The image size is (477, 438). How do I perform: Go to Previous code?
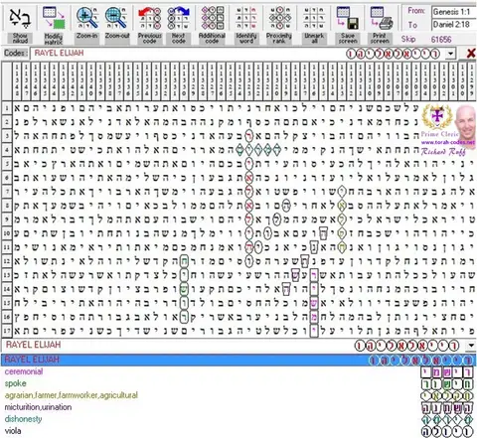point(149,18)
